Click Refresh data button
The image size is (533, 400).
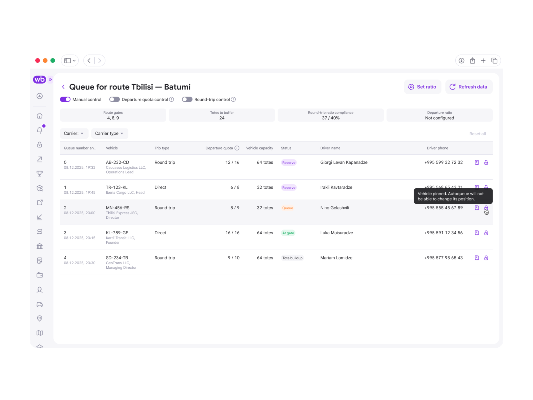click(x=469, y=87)
